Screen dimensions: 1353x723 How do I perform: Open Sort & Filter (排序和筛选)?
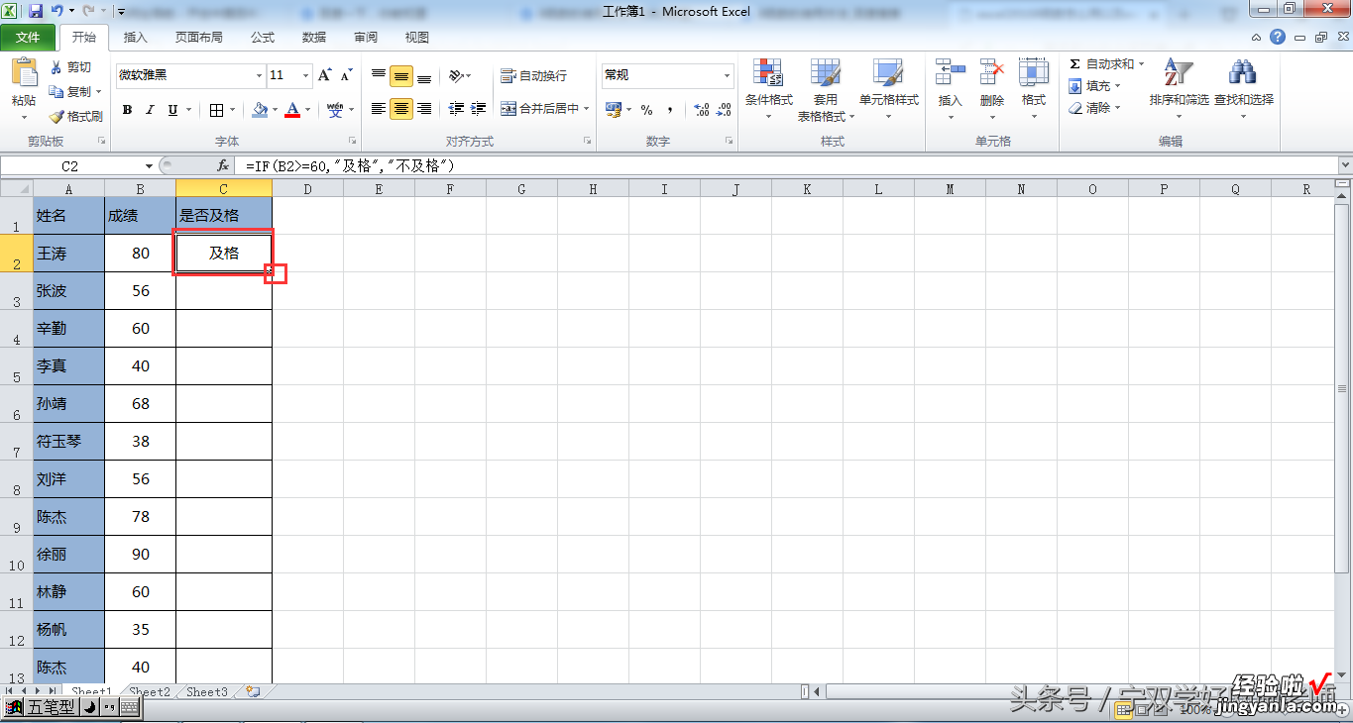coord(1179,89)
